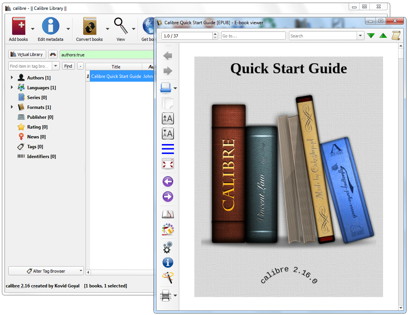Open the viewer preferences gear icon
408x315 pixels.
pyautogui.click(x=168, y=247)
